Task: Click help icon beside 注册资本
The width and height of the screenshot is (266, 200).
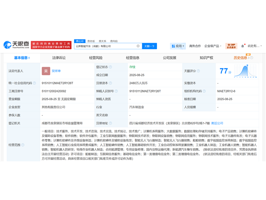Action: 110,83
